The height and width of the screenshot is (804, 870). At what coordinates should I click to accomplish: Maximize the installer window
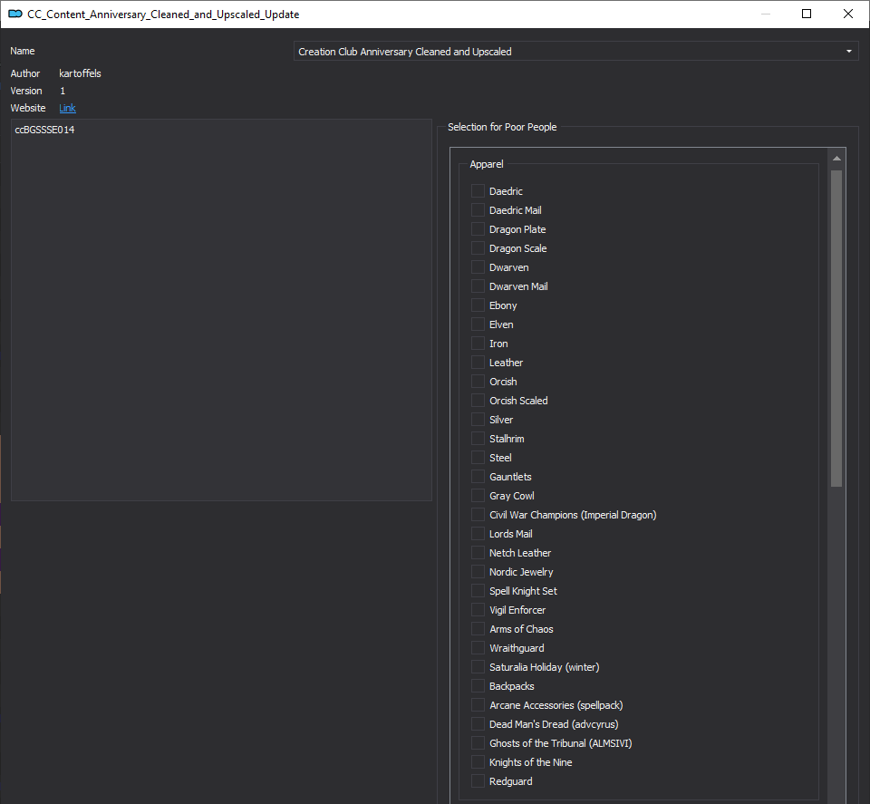pyautogui.click(x=807, y=14)
